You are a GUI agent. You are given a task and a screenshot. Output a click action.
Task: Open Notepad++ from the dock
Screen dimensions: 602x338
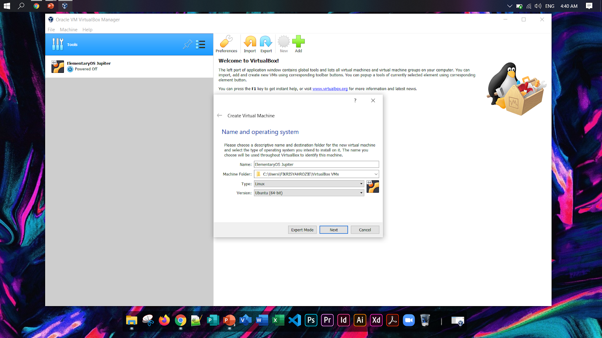coord(197,320)
